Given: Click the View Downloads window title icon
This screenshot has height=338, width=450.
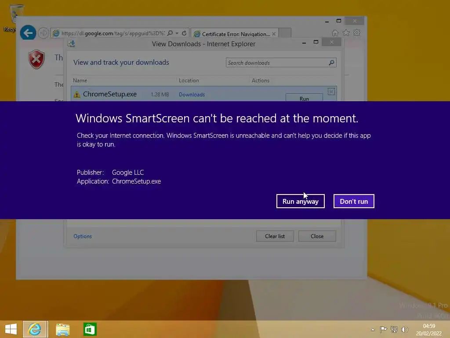Looking at the screenshot, I should pos(72,44).
